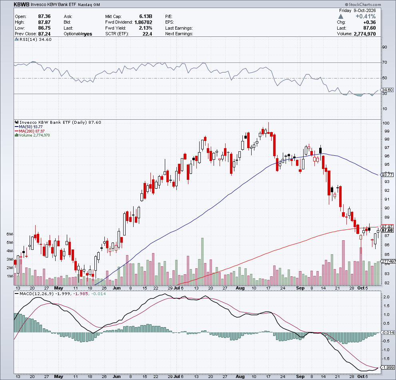Click the 93.77 MA(50) price axis tag

387,175
